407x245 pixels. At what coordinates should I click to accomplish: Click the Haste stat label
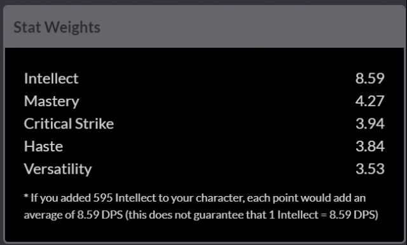click(x=43, y=146)
